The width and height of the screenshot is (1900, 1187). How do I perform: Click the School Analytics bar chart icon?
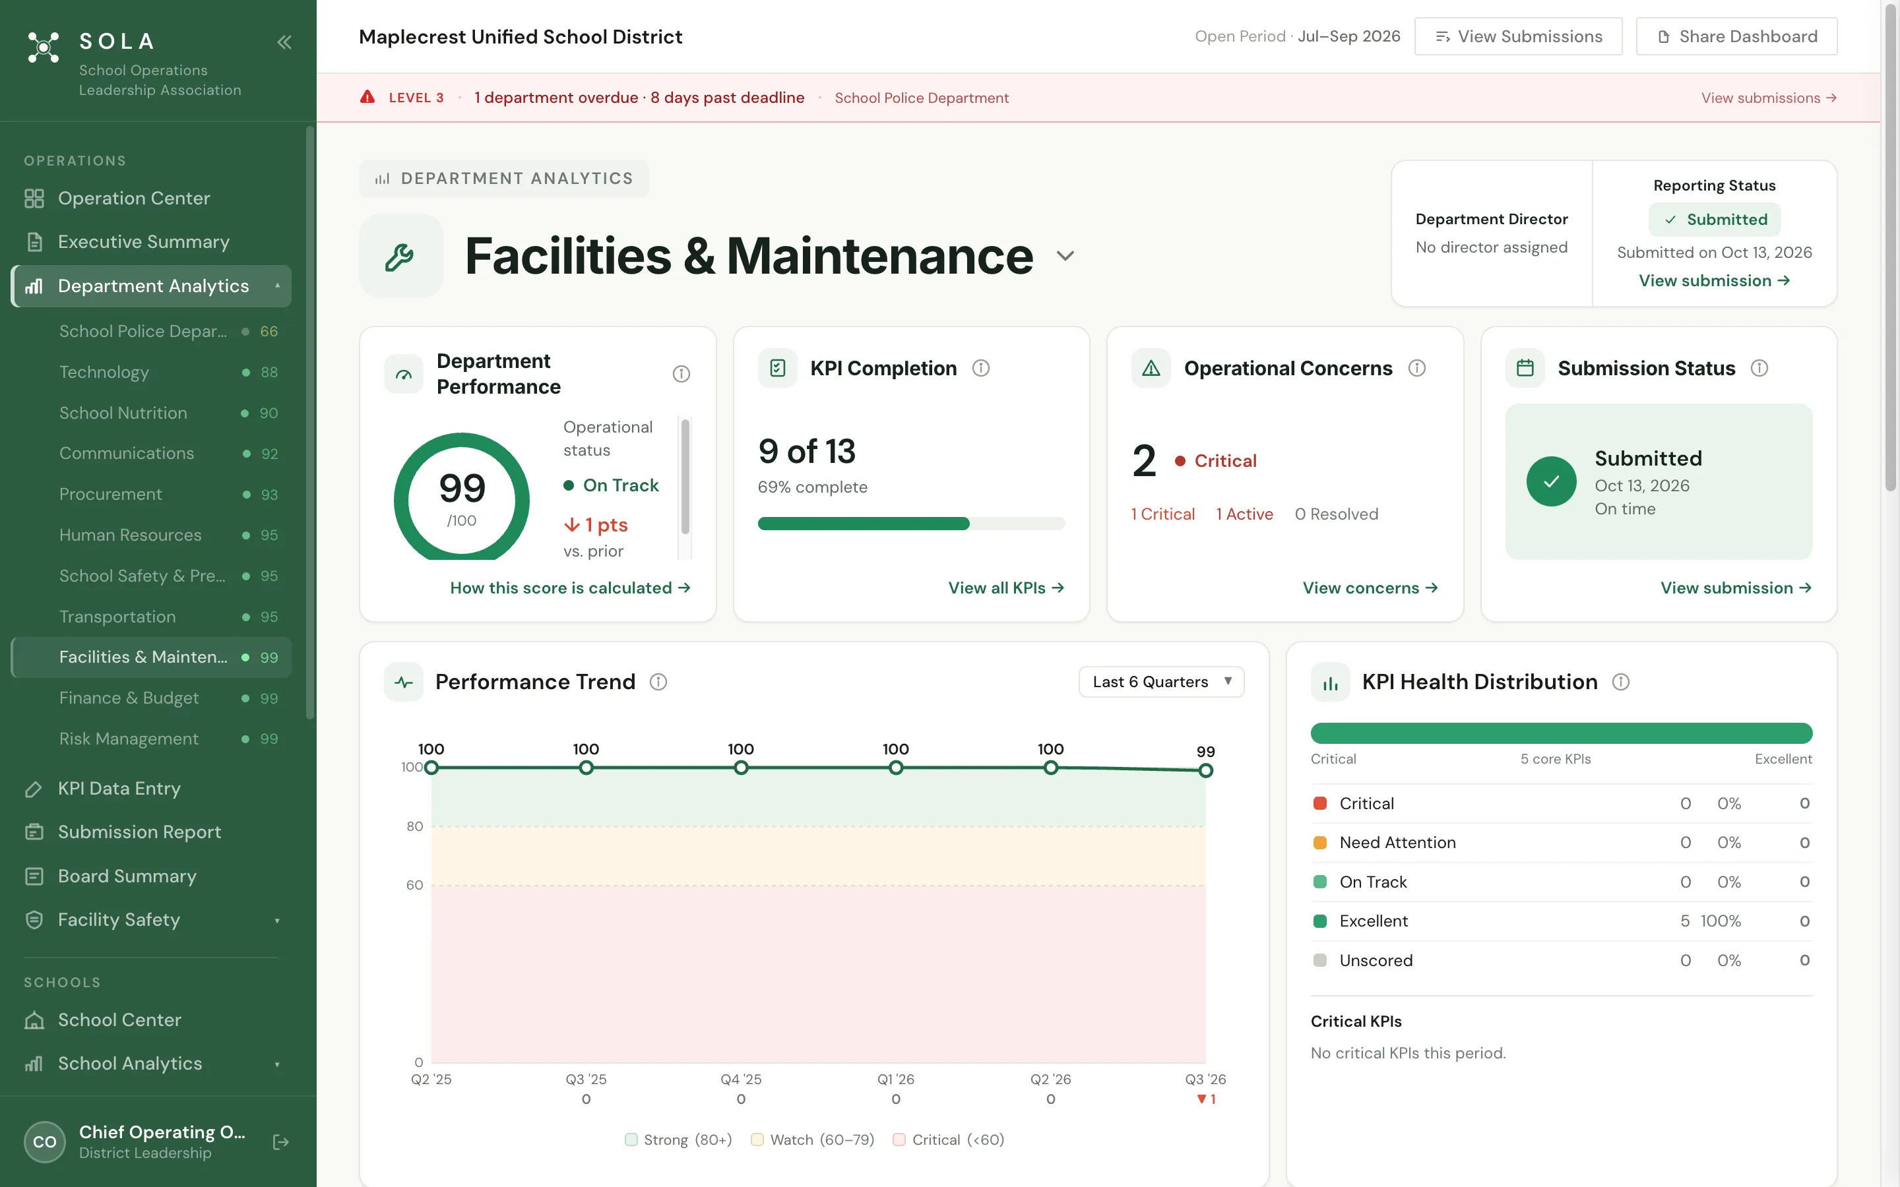click(34, 1064)
